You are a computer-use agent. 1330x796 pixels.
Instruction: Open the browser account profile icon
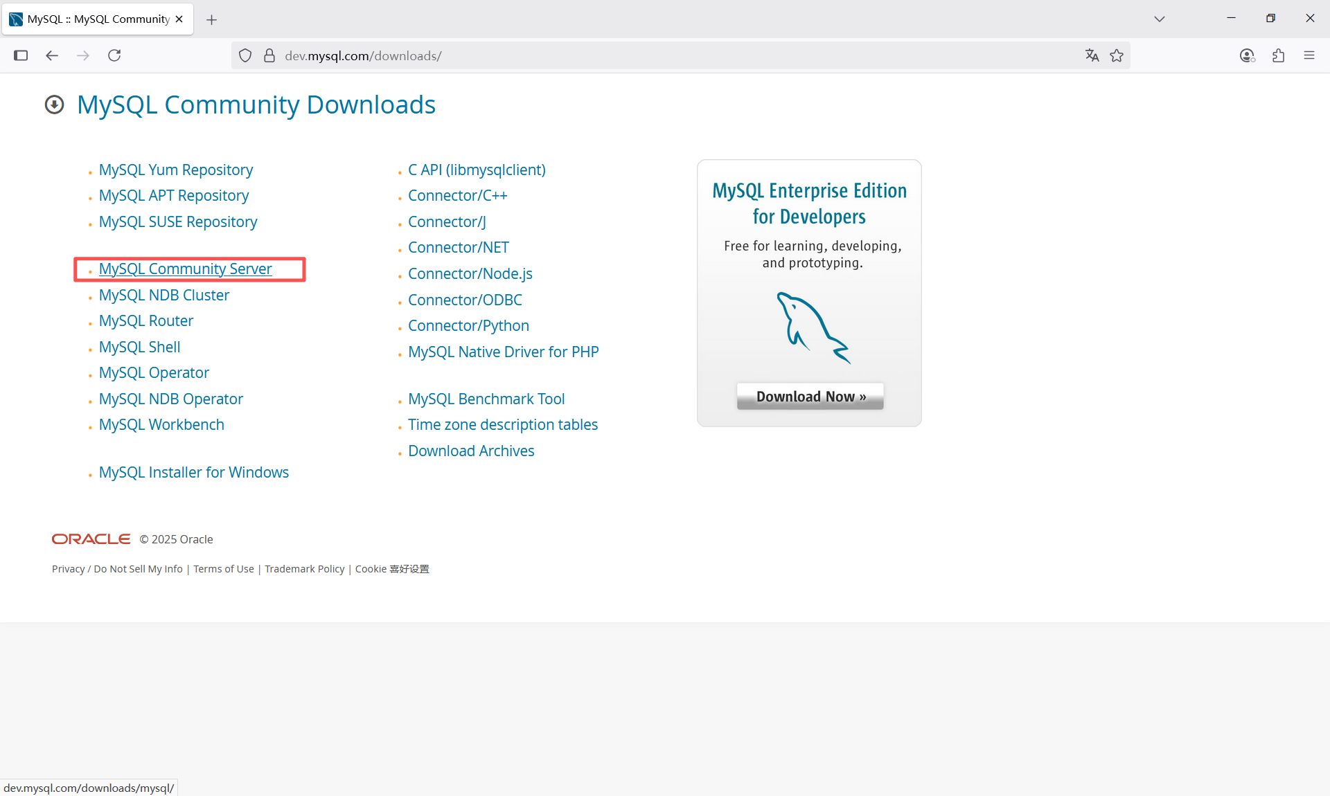tap(1247, 55)
